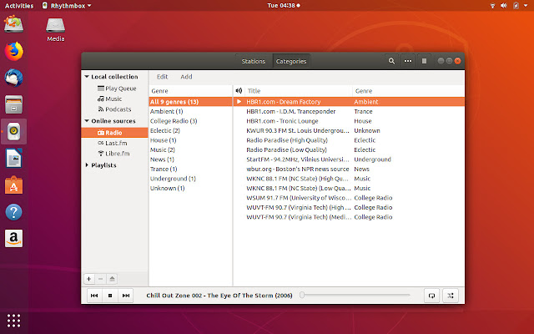Collapse the Local collection section
This screenshot has width=534, height=334.
pyautogui.click(x=87, y=77)
